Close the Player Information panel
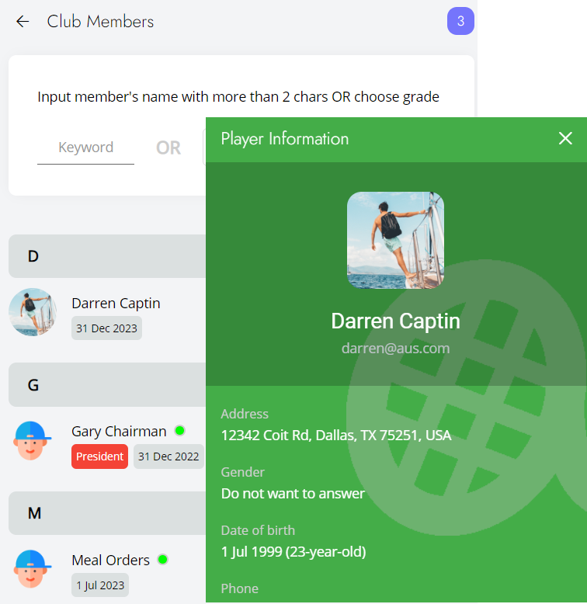587x604 pixels. tap(565, 138)
